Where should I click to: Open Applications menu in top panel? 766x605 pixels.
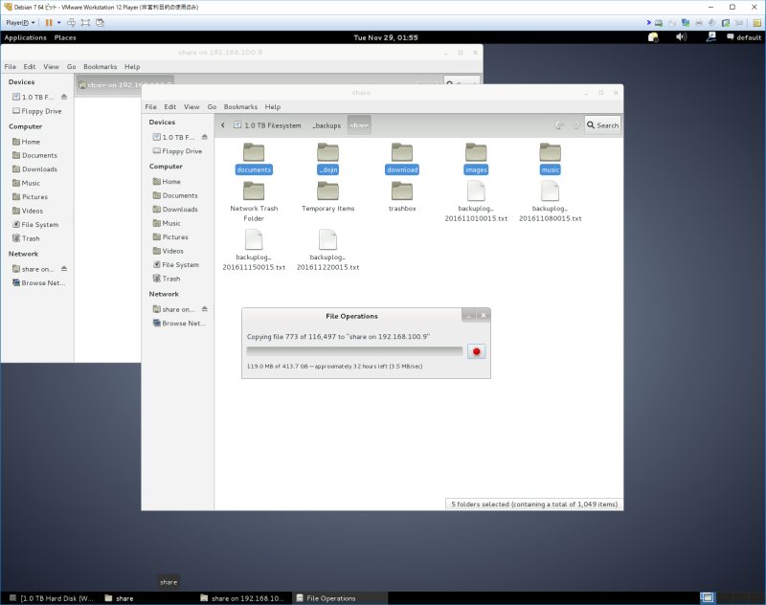coord(26,37)
